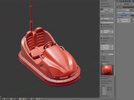Open the Render Layers properties tab icon
Viewport: 134px width, 100px height.
pyautogui.click(x=123, y=1)
